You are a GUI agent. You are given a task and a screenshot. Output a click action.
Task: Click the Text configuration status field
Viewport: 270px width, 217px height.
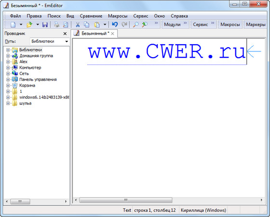point(127,210)
